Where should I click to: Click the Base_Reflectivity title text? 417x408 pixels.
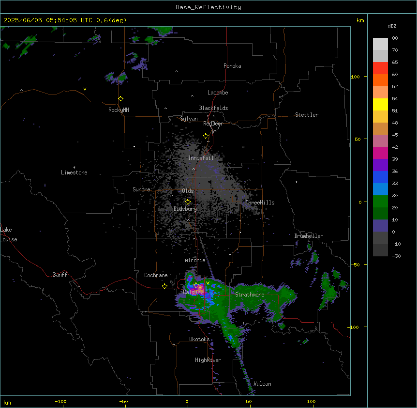(208, 7)
